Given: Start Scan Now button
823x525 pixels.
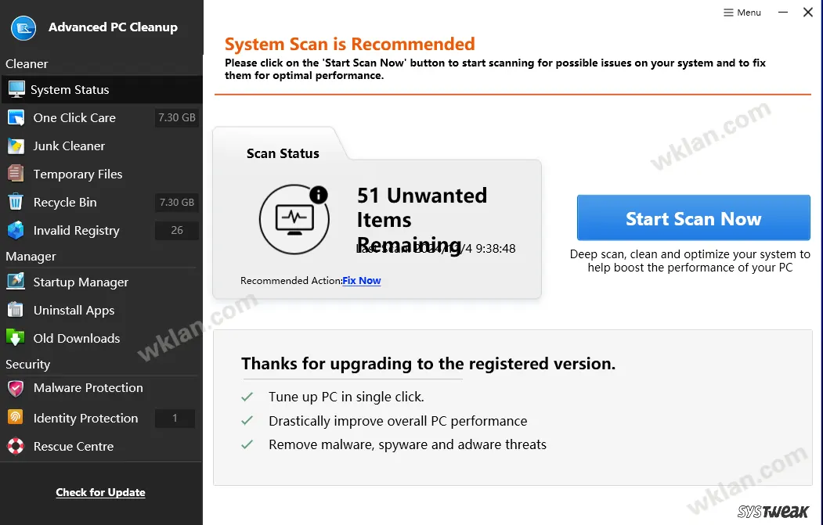Looking at the screenshot, I should [x=693, y=218].
